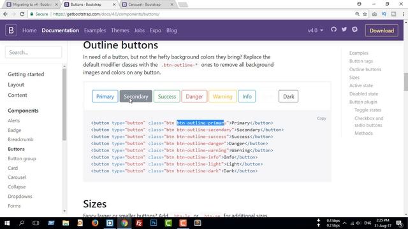Open Layout section in sidebar
408x229 pixels.
click(x=16, y=85)
